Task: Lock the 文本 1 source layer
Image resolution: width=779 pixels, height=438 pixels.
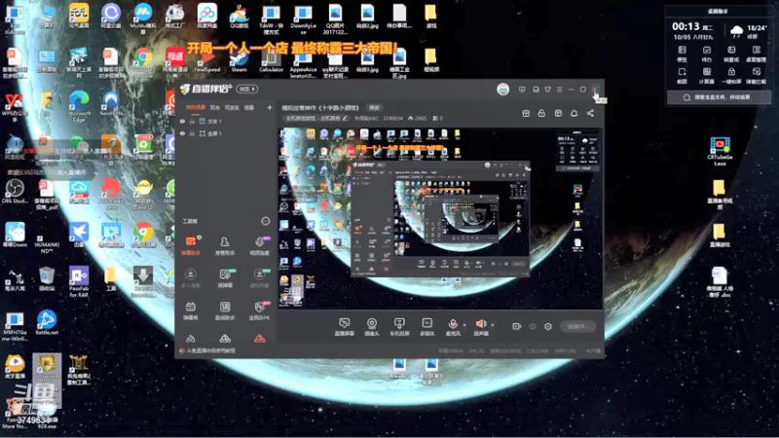Action: (192, 121)
